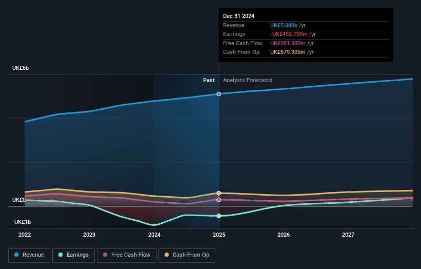Click the -UK£452.700m earnings value
Image resolution: width=421 pixels, height=269 pixels.
pos(289,34)
